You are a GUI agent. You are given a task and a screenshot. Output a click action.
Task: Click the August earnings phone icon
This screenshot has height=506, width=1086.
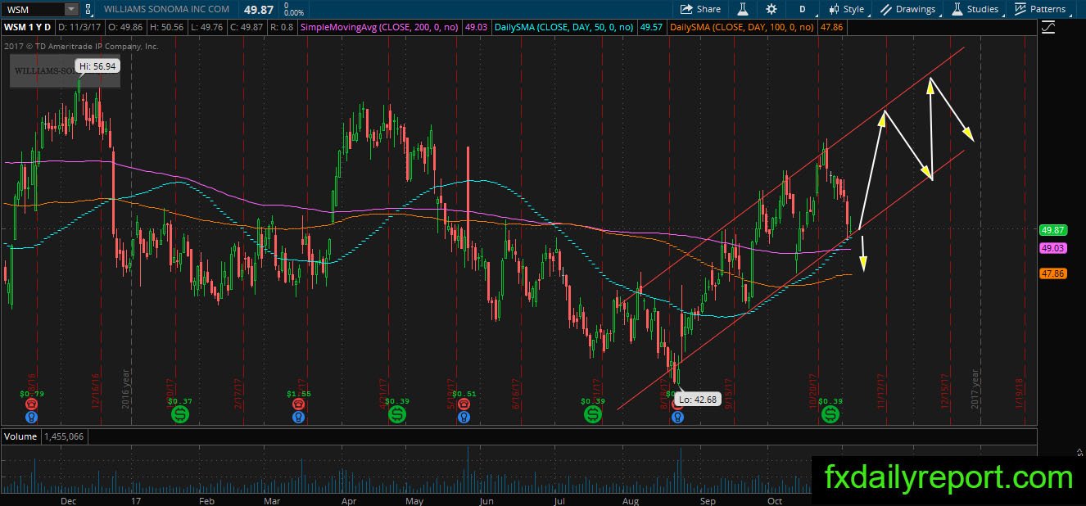click(677, 404)
